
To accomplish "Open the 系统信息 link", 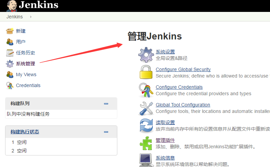I will (165, 158).
